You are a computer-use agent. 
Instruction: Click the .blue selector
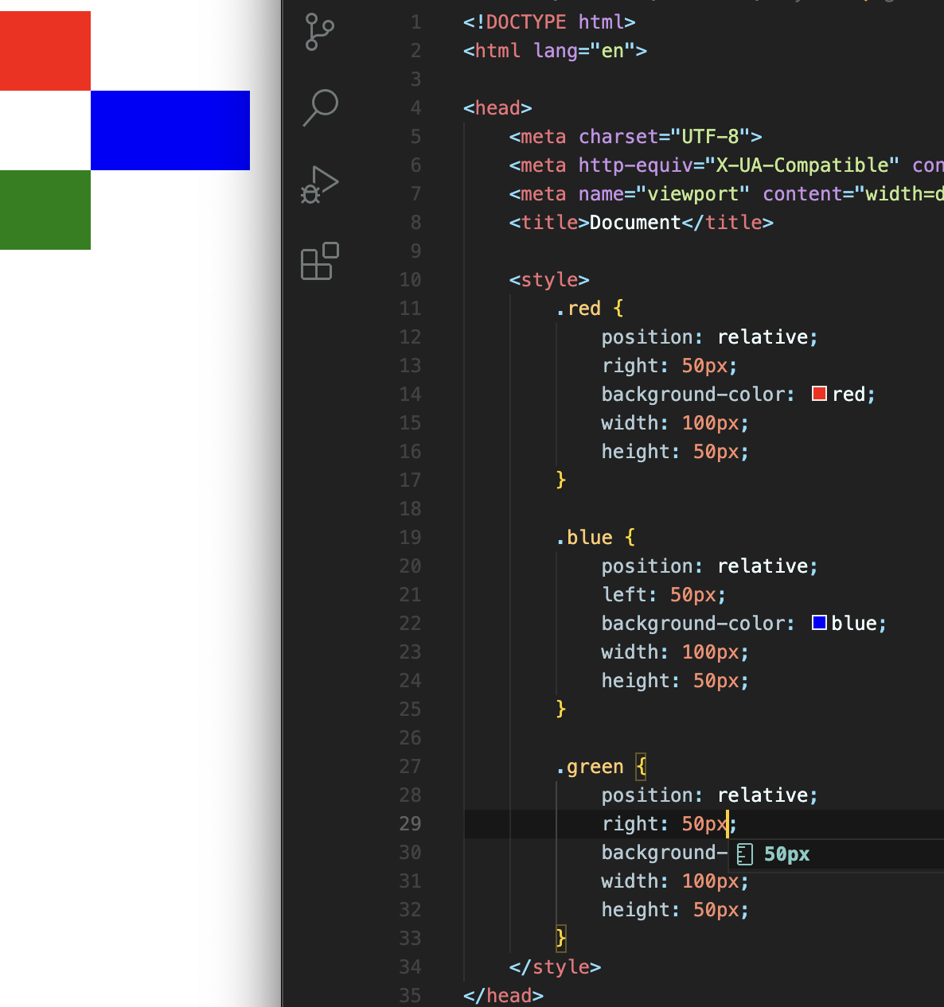[584, 538]
